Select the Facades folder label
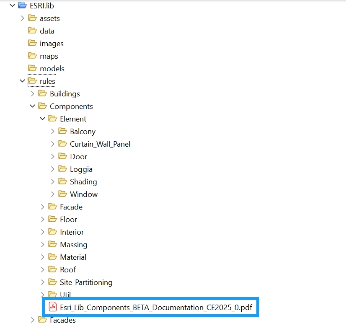 coord(63,320)
